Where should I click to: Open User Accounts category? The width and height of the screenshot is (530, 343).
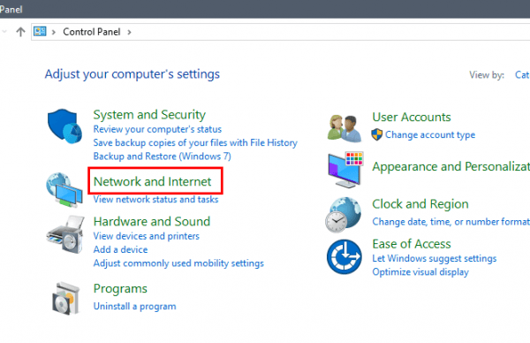coord(412,117)
